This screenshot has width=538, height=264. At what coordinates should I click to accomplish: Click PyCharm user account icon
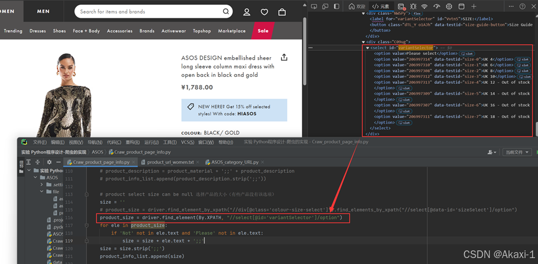[x=492, y=152]
